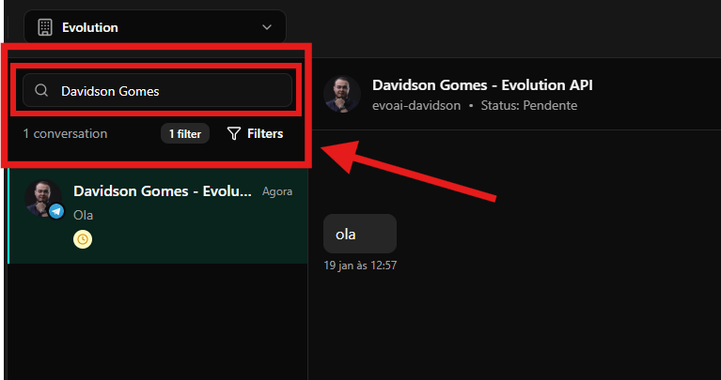Click the 19 jan às 12:57 timestamp

[x=360, y=266]
